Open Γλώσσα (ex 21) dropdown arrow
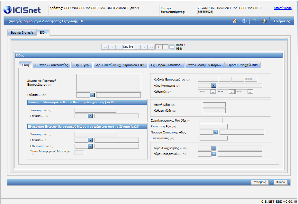298x204 pixels. pyautogui.click(x=90, y=140)
